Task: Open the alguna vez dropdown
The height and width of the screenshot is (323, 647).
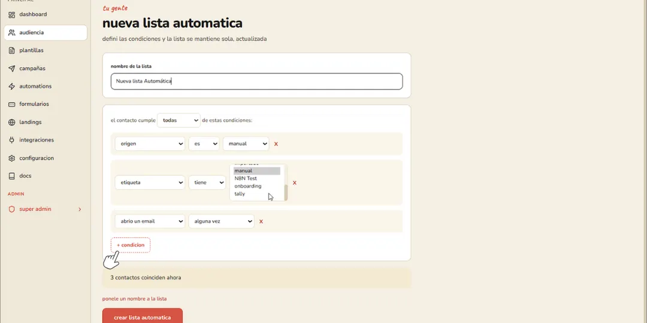Action: (x=222, y=221)
